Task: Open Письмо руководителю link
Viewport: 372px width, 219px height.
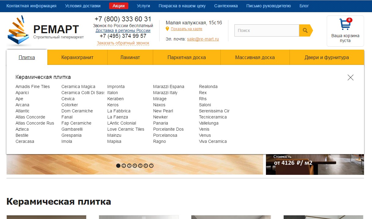Action: point(269,6)
